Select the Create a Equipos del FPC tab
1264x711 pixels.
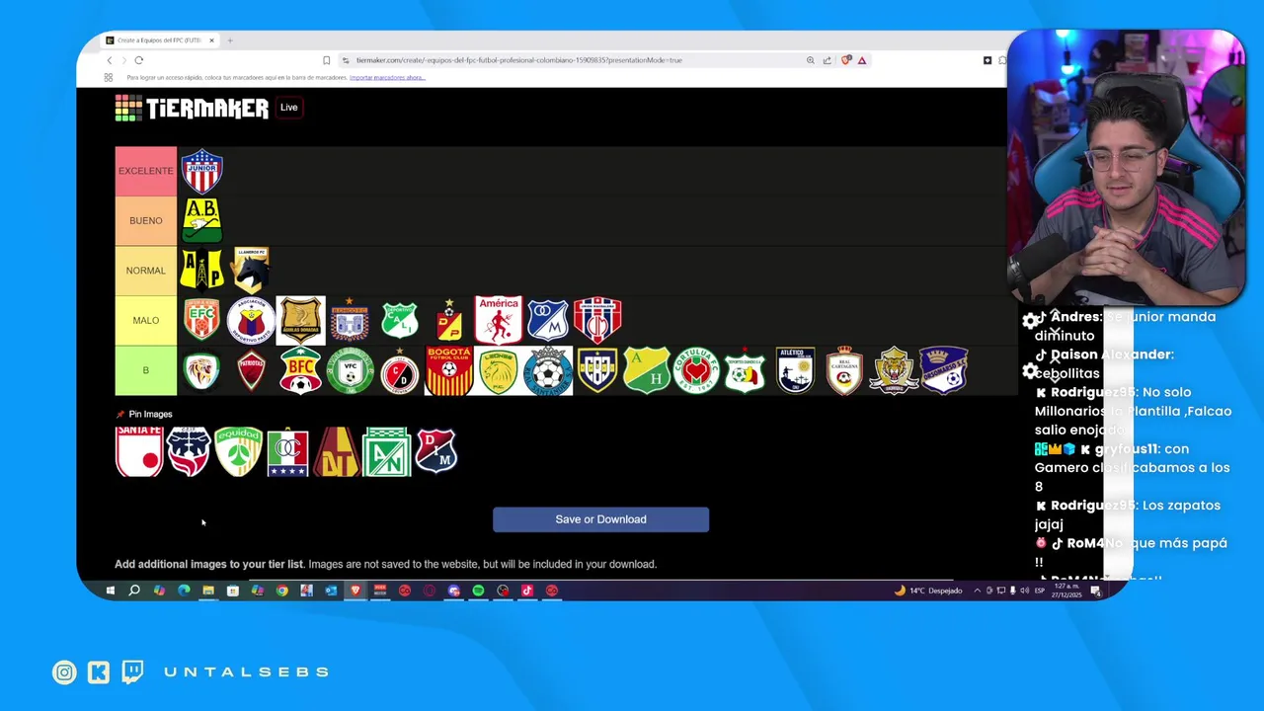point(161,40)
